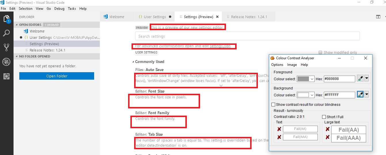Open the Edit menu
This screenshot has width=386, height=155.
click(12, 9)
